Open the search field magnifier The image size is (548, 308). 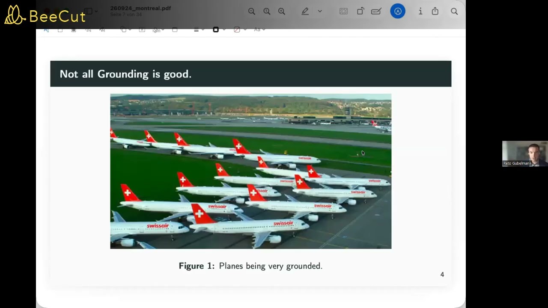454,12
